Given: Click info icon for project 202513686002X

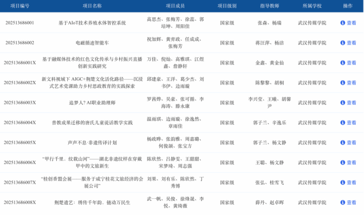Looking at the screenshot, I should coord(343,82).
